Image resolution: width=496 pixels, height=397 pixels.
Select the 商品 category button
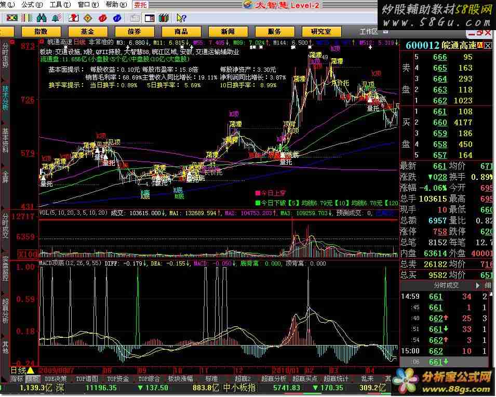181,31
